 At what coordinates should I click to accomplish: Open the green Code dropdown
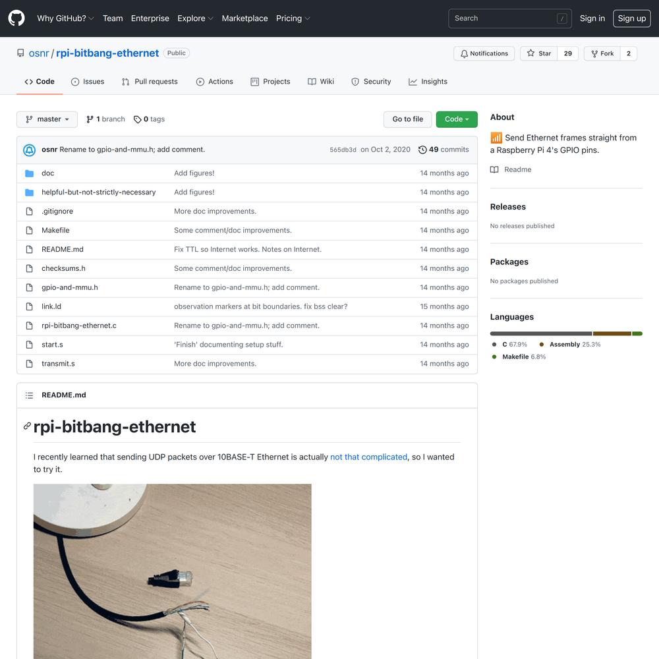[457, 119]
